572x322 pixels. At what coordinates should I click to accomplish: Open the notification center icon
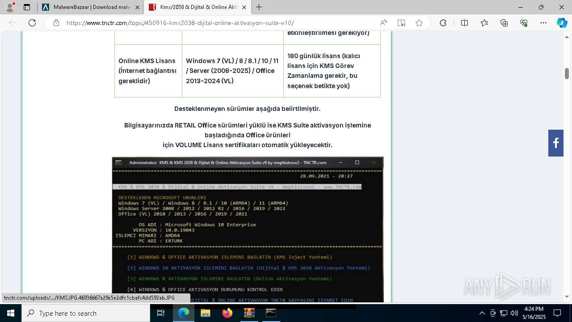tap(557, 313)
